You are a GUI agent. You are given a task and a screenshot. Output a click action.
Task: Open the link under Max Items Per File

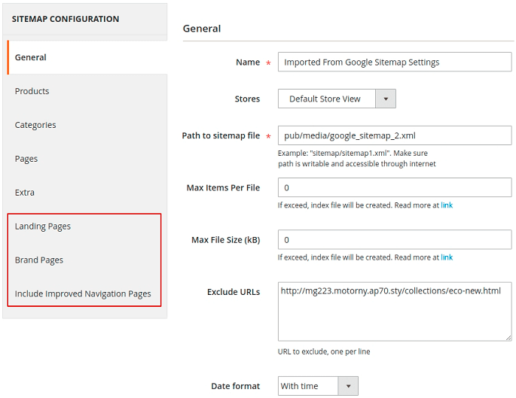[x=447, y=205]
